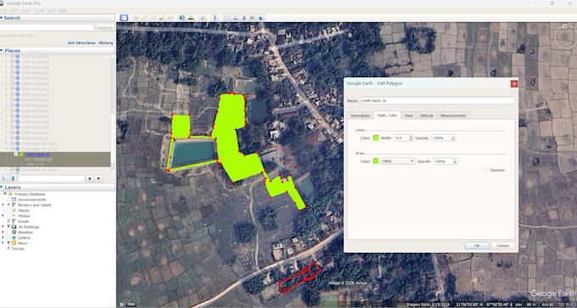Select the Add Placemark toolbar icon
Screen dimensions: 577x308
tap(136, 18)
